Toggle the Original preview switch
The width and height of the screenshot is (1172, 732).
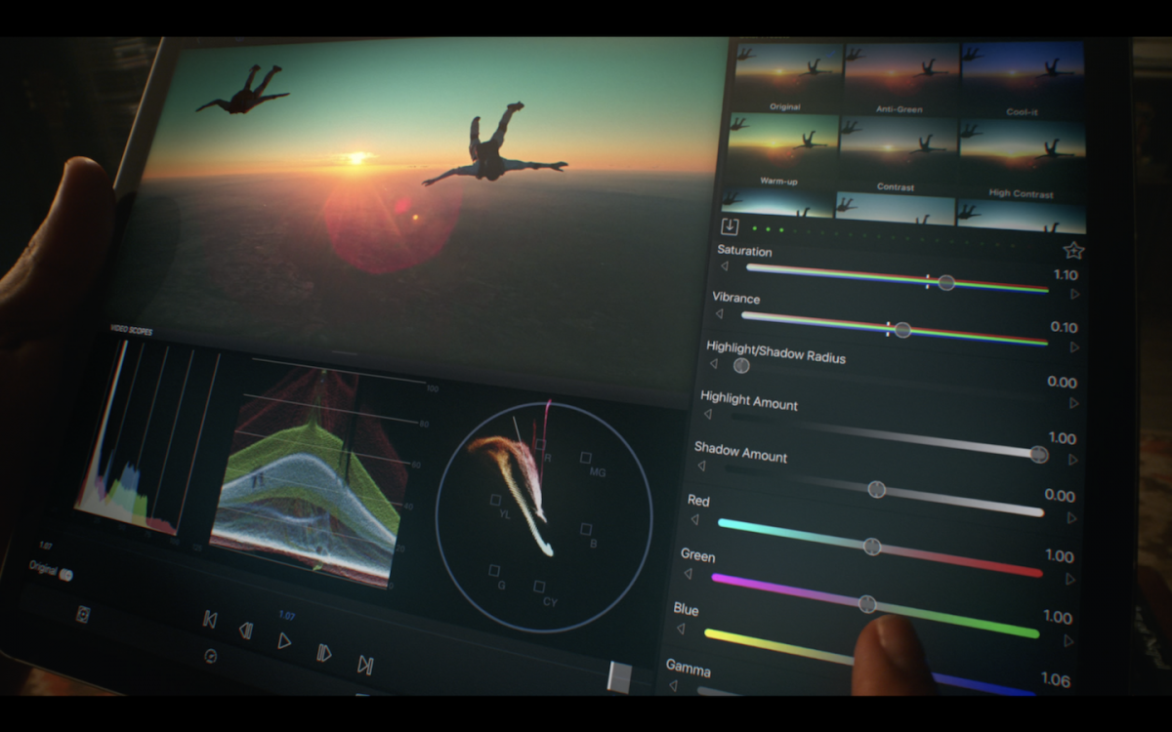tap(65, 575)
